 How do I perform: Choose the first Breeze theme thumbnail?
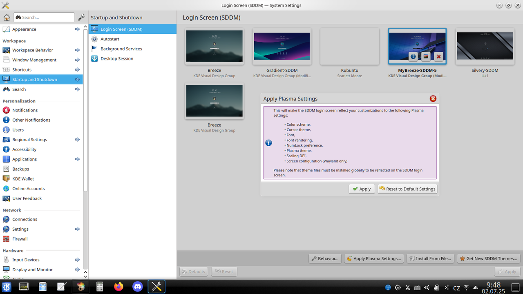click(x=215, y=46)
